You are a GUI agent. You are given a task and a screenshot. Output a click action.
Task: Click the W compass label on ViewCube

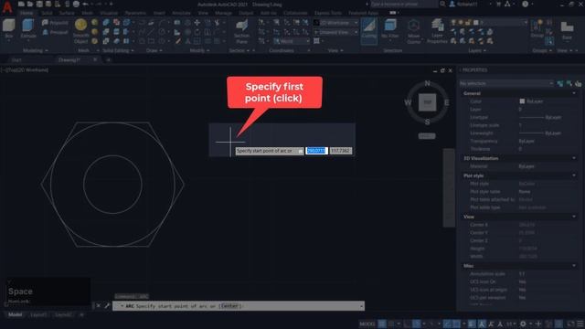(408, 102)
